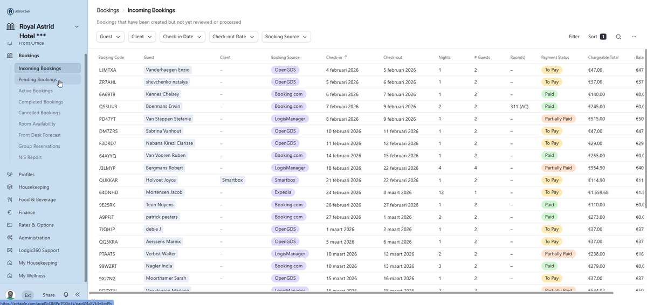Click LogisManager tag in J3LMYP row
The height and width of the screenshot is (305, 647).
click(290, 168)
